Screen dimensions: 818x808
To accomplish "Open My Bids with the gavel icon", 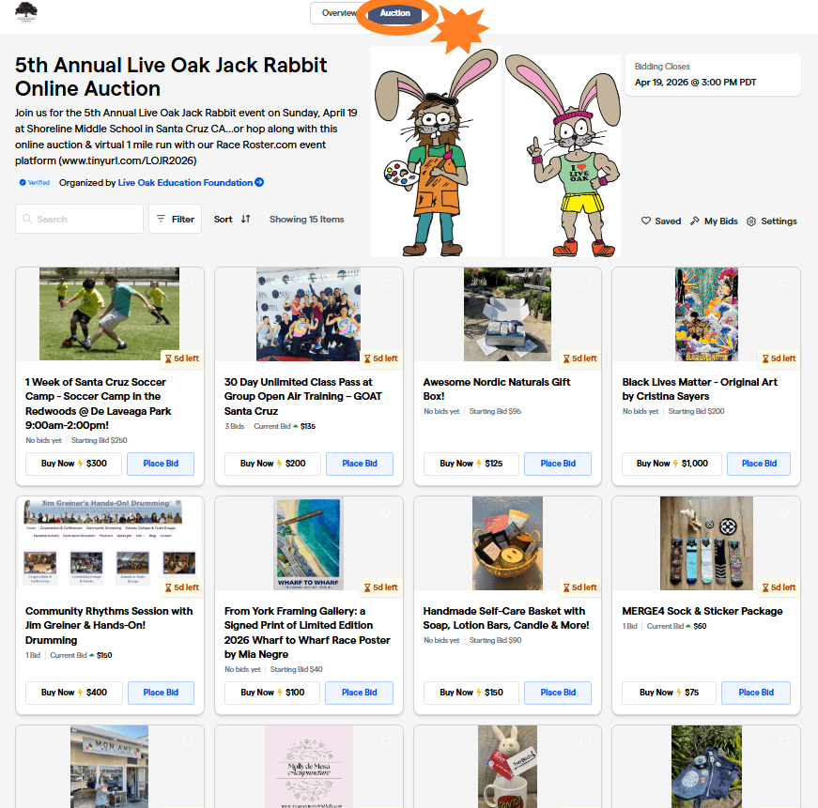I will [x=694, y=221].
